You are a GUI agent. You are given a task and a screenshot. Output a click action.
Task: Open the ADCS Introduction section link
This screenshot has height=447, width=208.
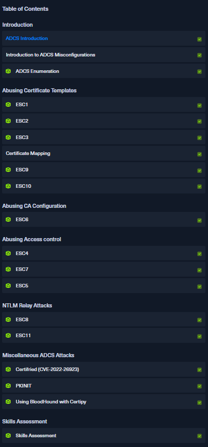[x=27, y=38]
